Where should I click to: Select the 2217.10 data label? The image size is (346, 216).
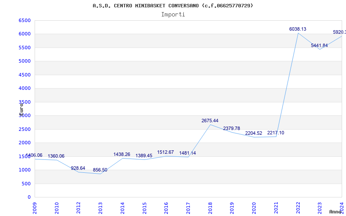(x=276, y=133)
